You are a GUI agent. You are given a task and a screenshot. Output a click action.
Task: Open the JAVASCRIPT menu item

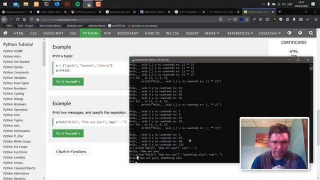53,33
